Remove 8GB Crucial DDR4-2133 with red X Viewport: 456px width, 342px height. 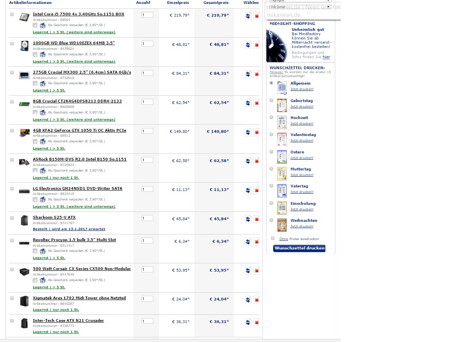pos(257,103)
